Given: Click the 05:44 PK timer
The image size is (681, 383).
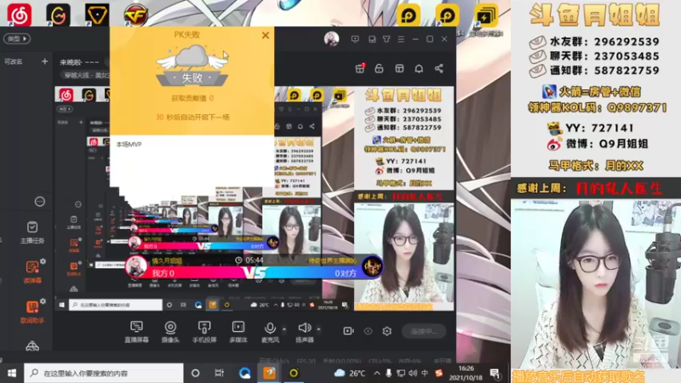Looking at the screenshot, I should [x=249, y=260].
